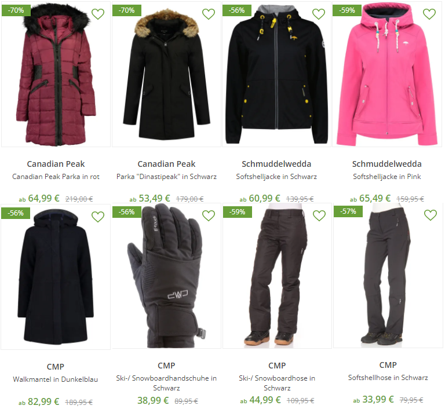Open Softshelljacke in Schwarz product title
Image resolution: width=445 pixels, height=409 pixels.
coord(276,177)
